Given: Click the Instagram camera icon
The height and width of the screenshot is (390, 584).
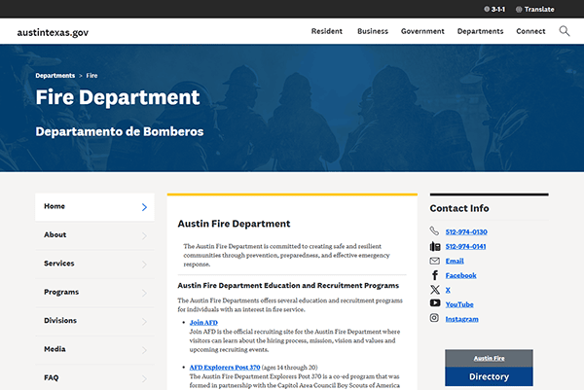Looking at the screenshot, I should [434, 318].
